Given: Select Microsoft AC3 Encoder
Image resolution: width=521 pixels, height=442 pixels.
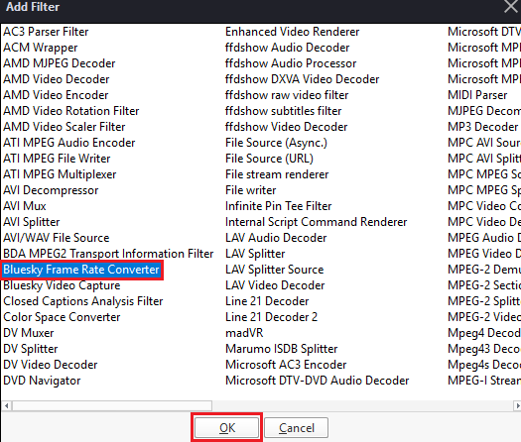Looking at the screenshot, I should [286, 365].
